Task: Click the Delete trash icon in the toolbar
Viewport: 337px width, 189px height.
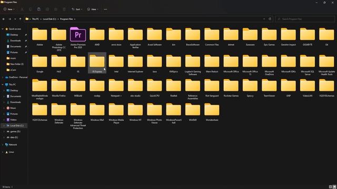Action: click(64, 9)
